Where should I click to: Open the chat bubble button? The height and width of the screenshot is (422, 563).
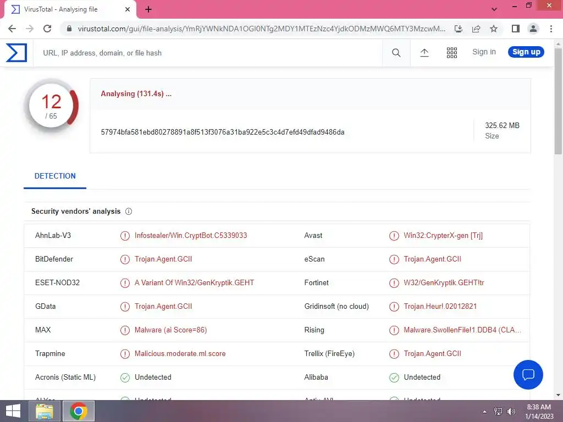pyautogui.click(x=528, y=375)
